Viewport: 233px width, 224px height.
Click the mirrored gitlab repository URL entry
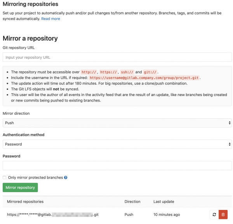(x=53, y=214)
